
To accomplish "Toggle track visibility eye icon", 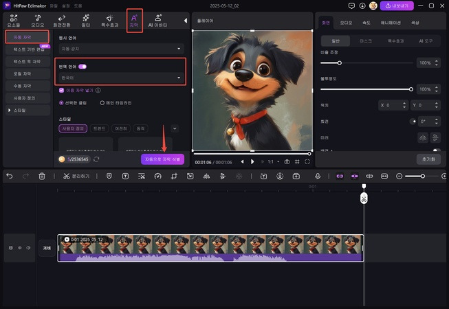I will coord(20,248).
